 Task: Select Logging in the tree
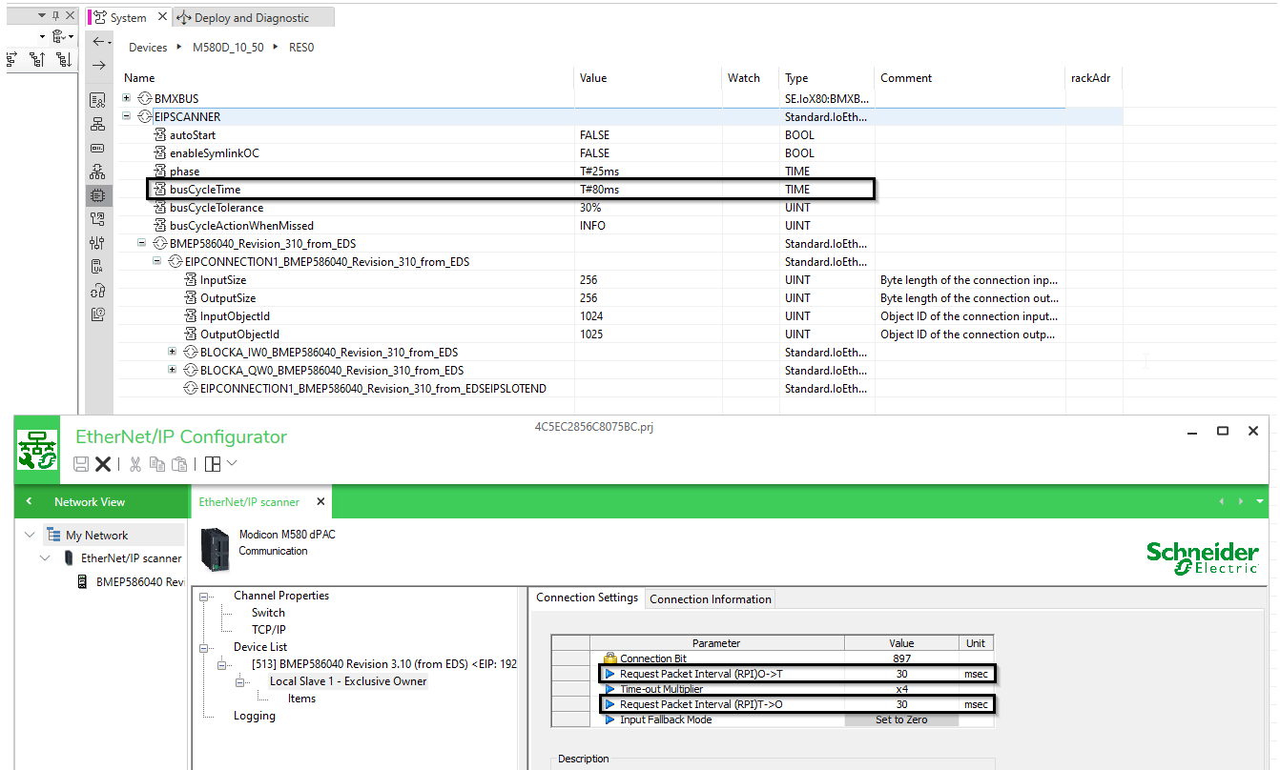click(255, 716)
